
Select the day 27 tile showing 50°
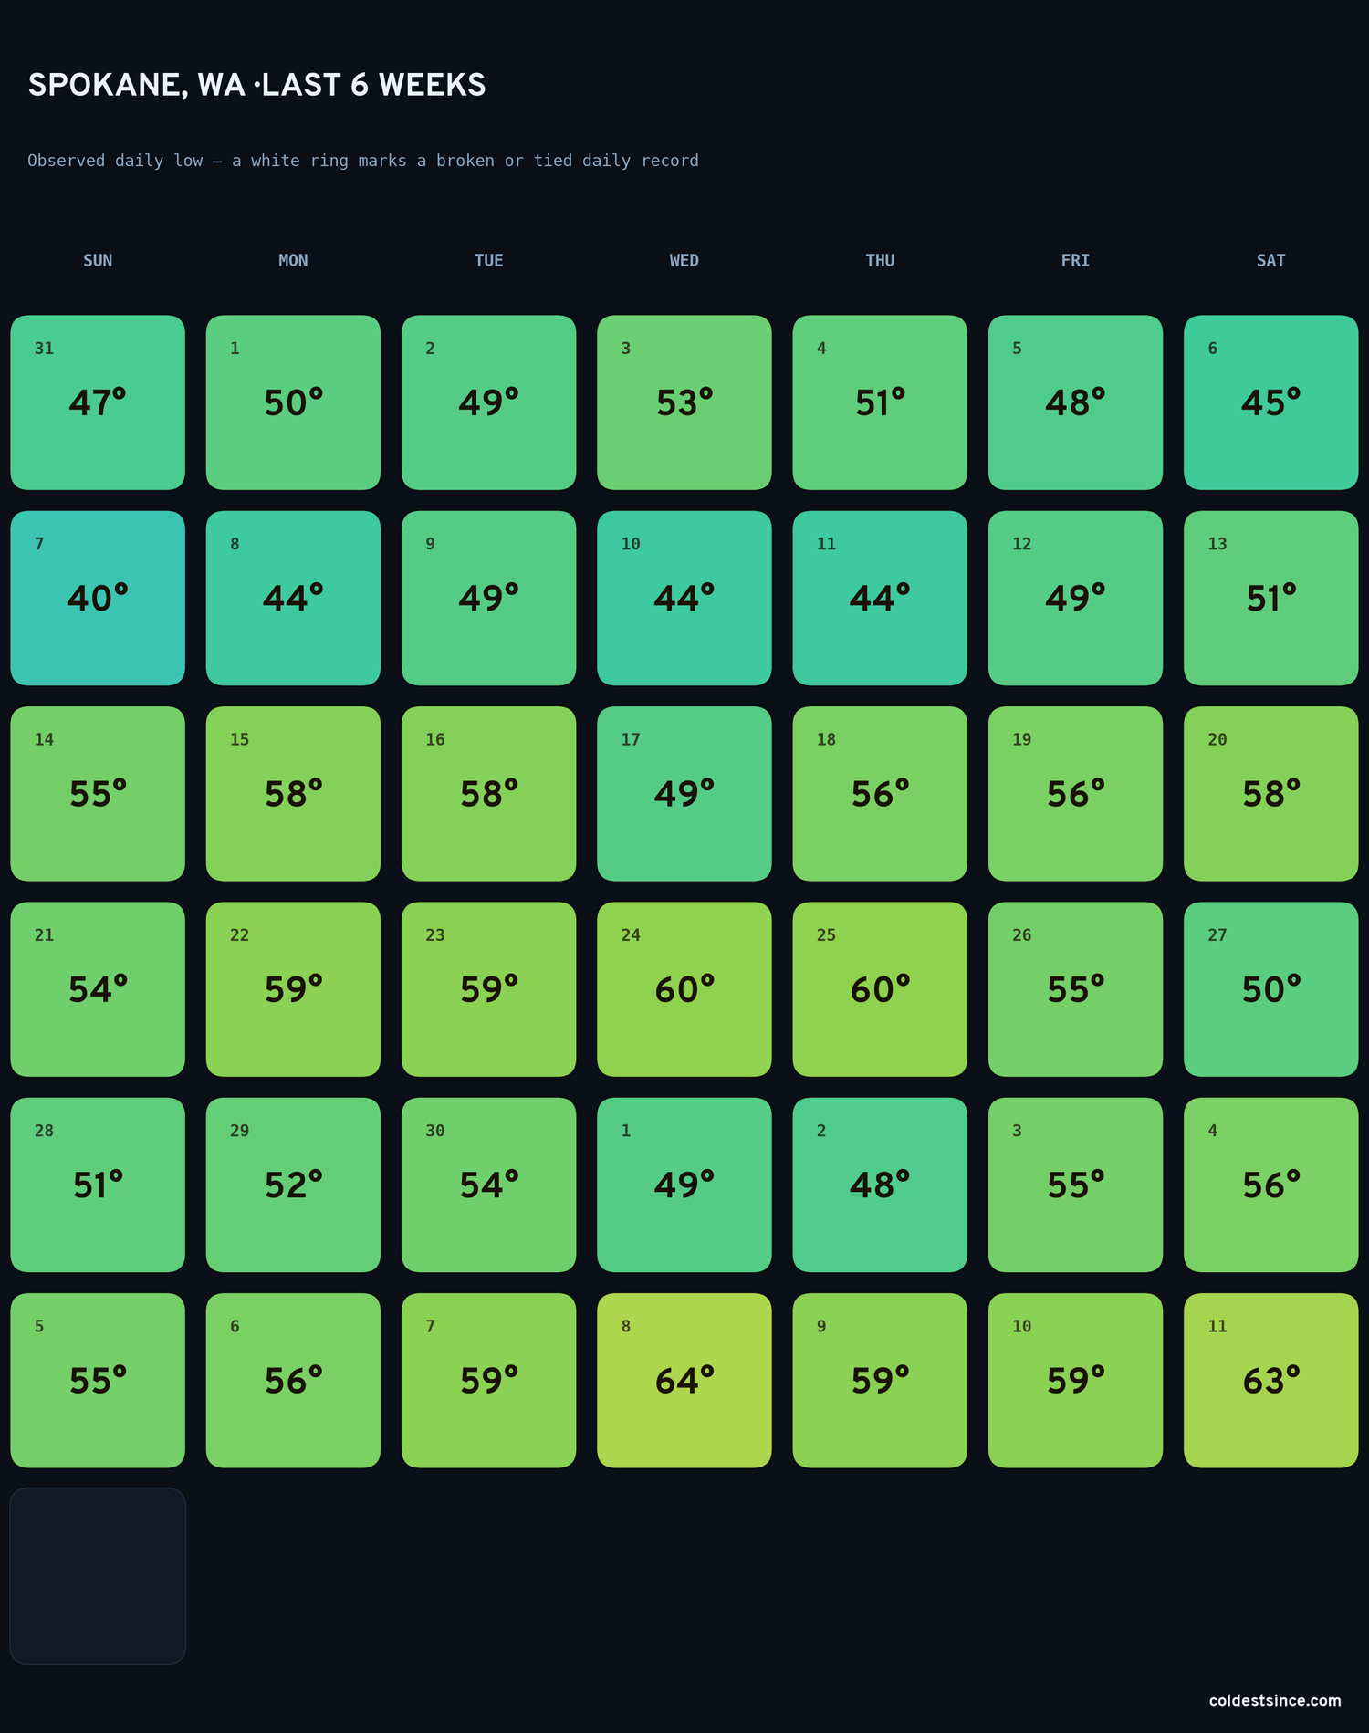point(1270,989)
